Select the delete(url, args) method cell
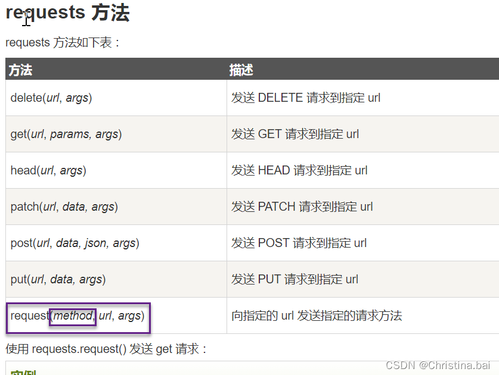This screenshot has height=375, width=499. [x=116, y=98]
